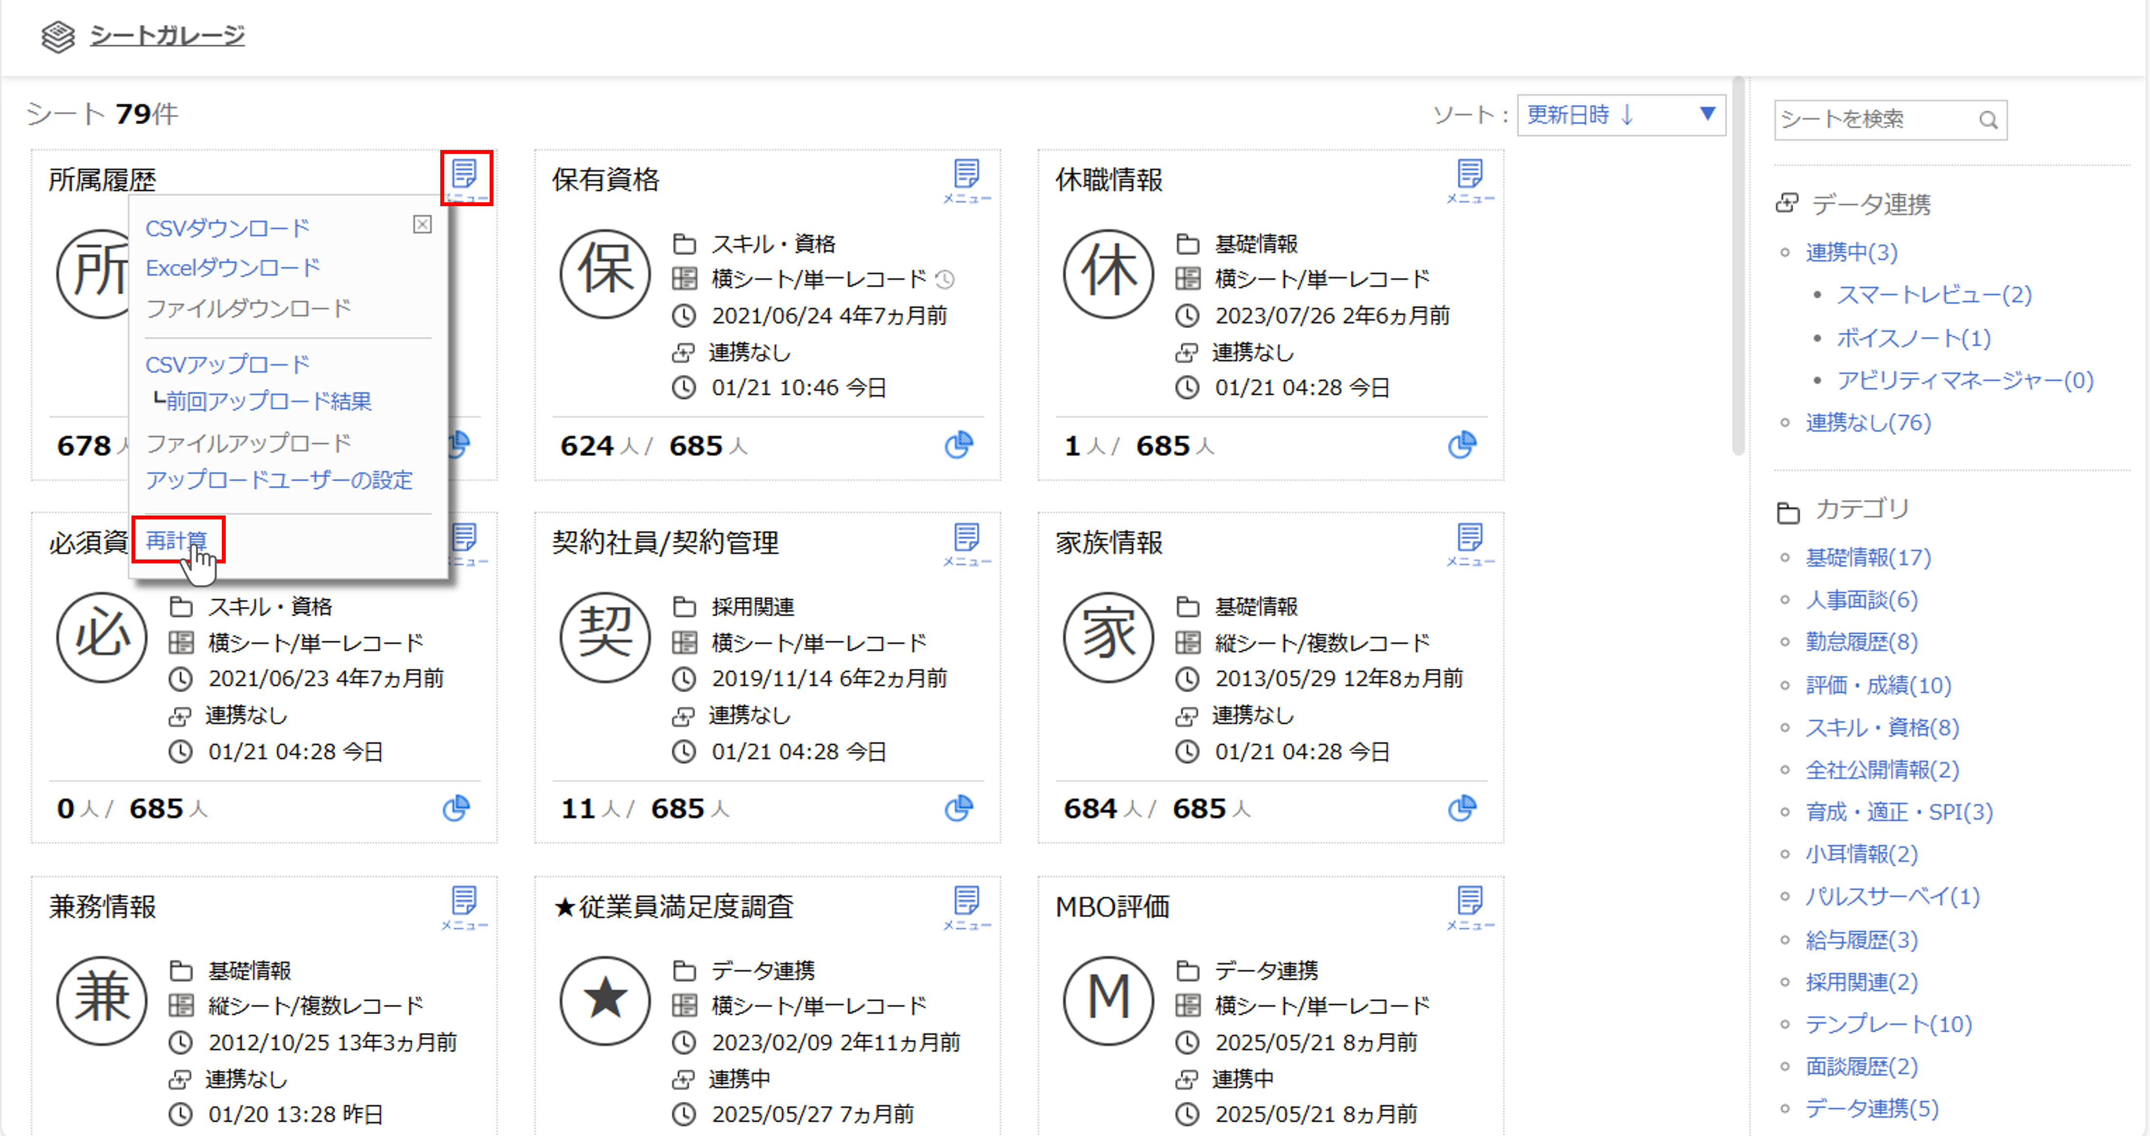Click pie chart icon on 保有資格 card
This screenshot has height=1136, width=2150.
click(958, 445)
